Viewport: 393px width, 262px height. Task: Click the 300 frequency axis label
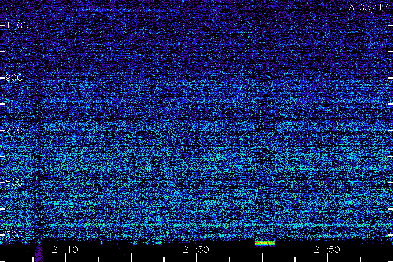tap(14, 235)
